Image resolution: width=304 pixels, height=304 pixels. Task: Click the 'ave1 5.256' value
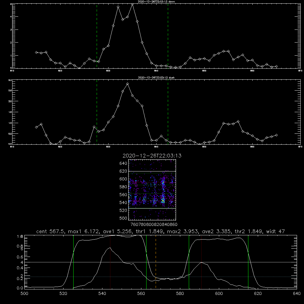(x=117, y=231)
